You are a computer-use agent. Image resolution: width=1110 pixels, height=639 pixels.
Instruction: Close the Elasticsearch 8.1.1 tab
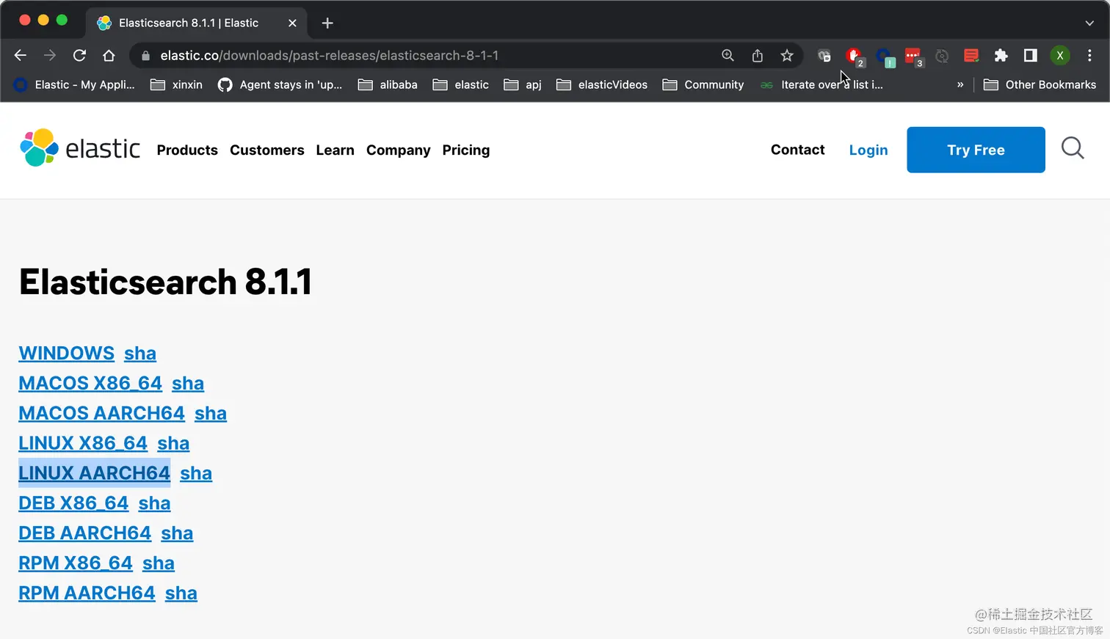[x=292, y=23]
